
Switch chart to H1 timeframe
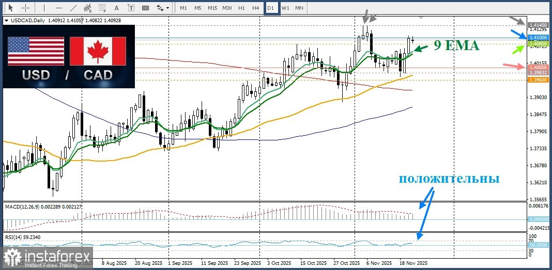241,8
